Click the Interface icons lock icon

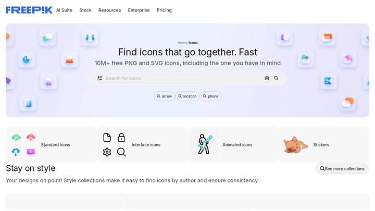(x=121, y=138)
